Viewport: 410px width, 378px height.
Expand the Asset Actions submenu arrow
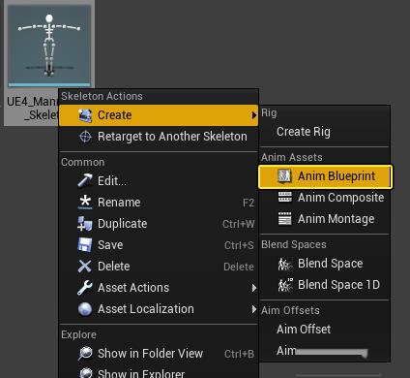(x=254, y=288)
